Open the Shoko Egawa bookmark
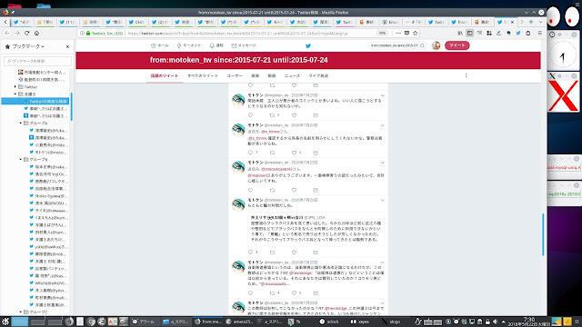 48,196
